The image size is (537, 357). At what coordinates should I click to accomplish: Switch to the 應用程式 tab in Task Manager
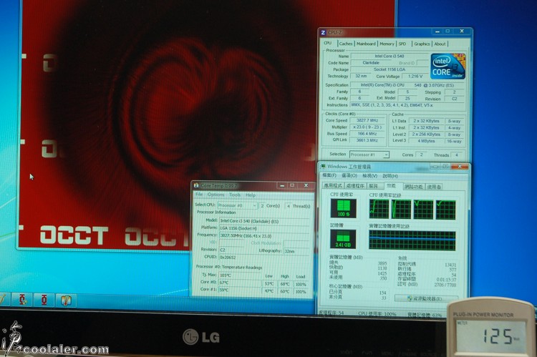point(333,186)
